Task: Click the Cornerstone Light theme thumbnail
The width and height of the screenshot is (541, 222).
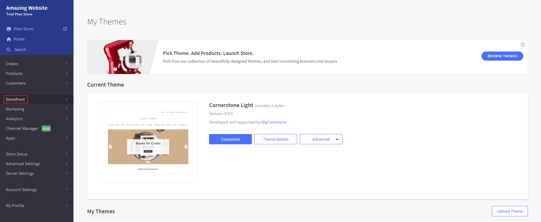Action: (x=148, y=142)
